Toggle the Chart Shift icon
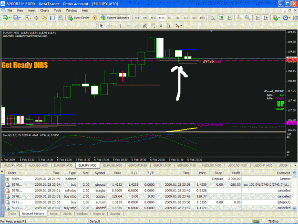The height and width of the screenshot is (224, 298). point(266,18)
